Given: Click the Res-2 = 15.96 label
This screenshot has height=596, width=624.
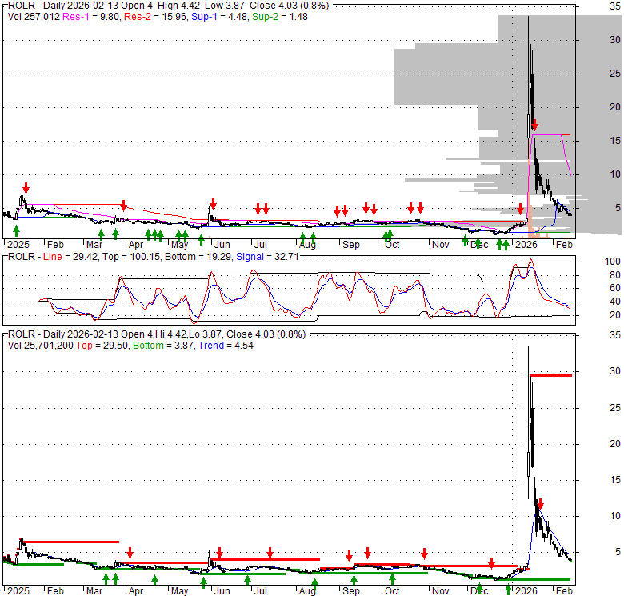Looking at the screenshot, I should tap(155, 17).
